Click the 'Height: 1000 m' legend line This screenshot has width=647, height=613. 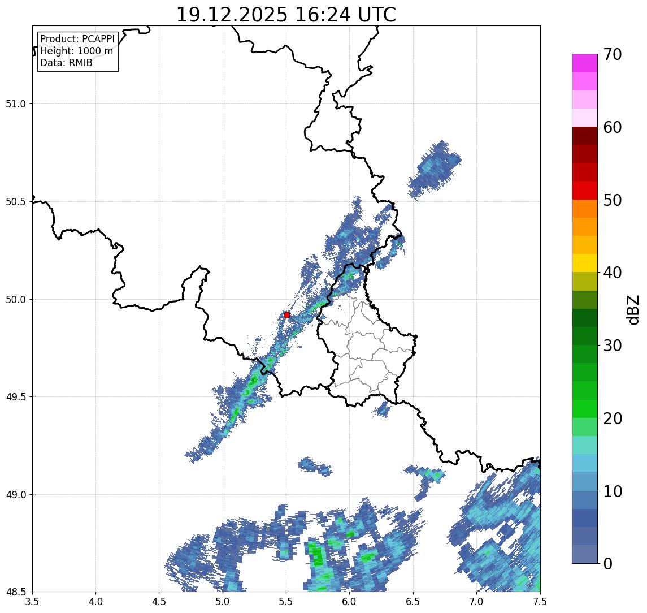pos(76,51)
